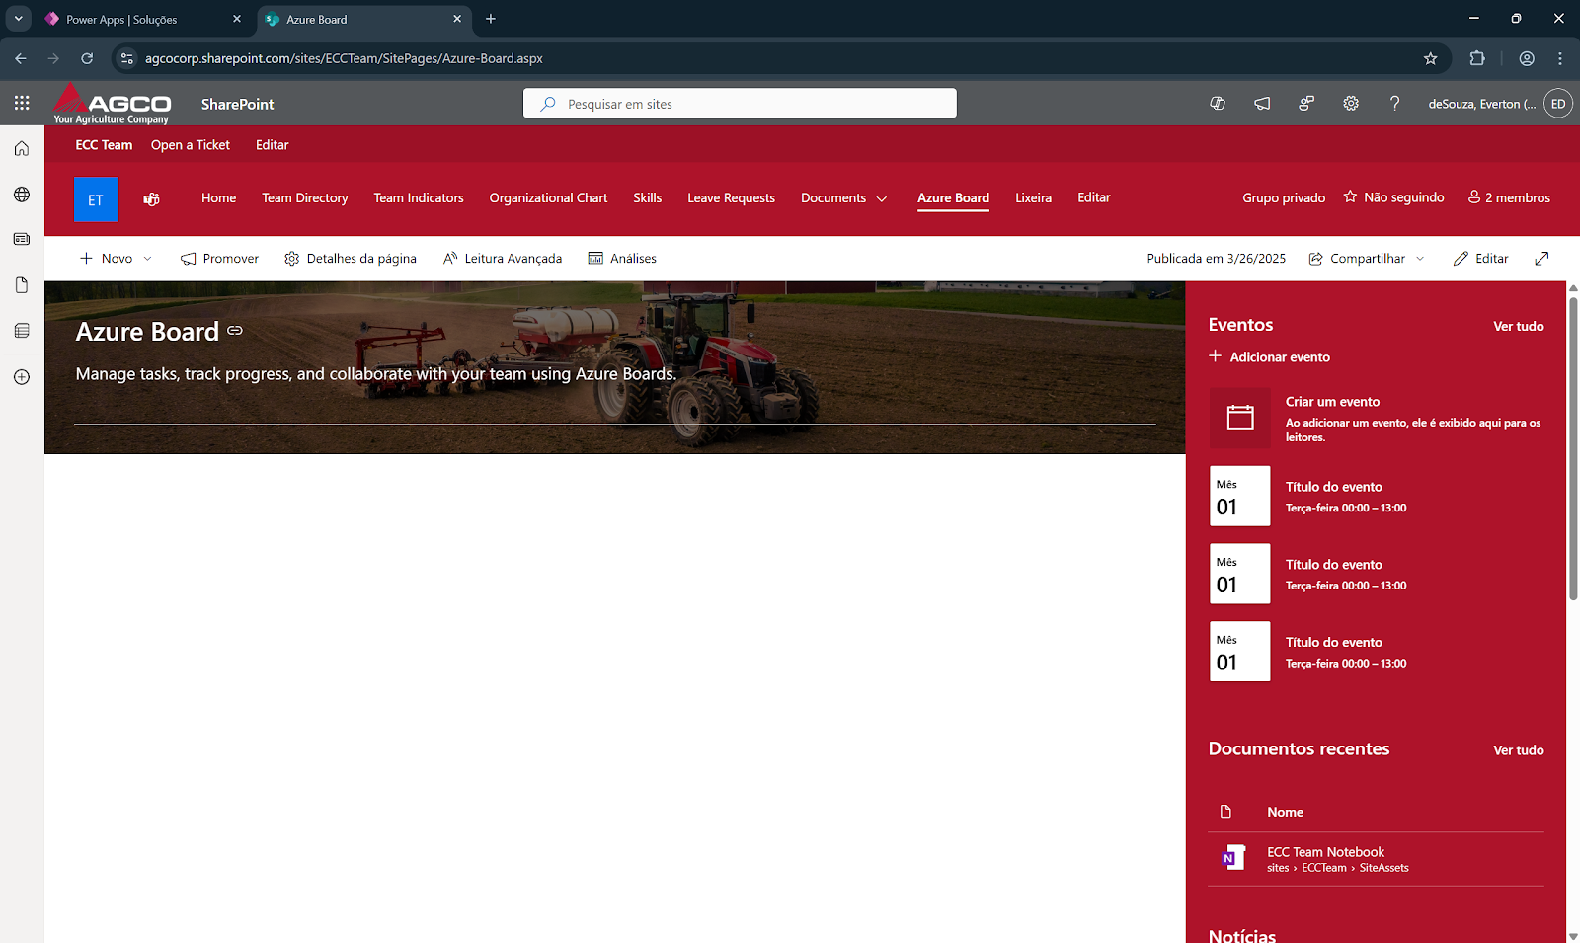The width and height of the screenshot is (1580, 943).
Task: Open the Teams icon beside site logo
Action: pyautogui.click(x=151, y=199)
